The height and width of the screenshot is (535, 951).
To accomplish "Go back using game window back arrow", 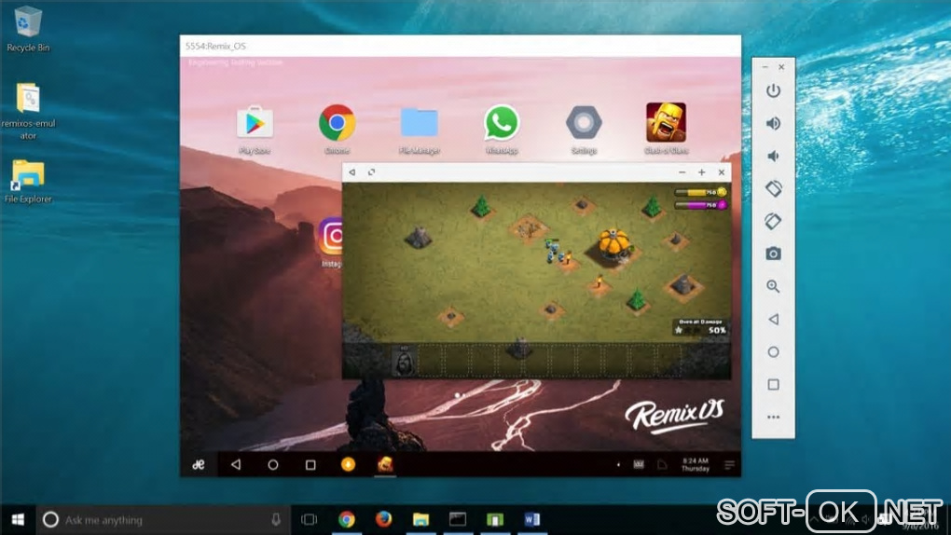I will (x=352, y=172).
